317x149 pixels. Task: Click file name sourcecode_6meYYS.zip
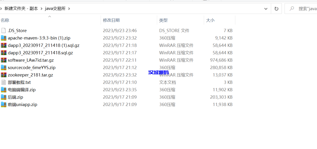point(32,68)
